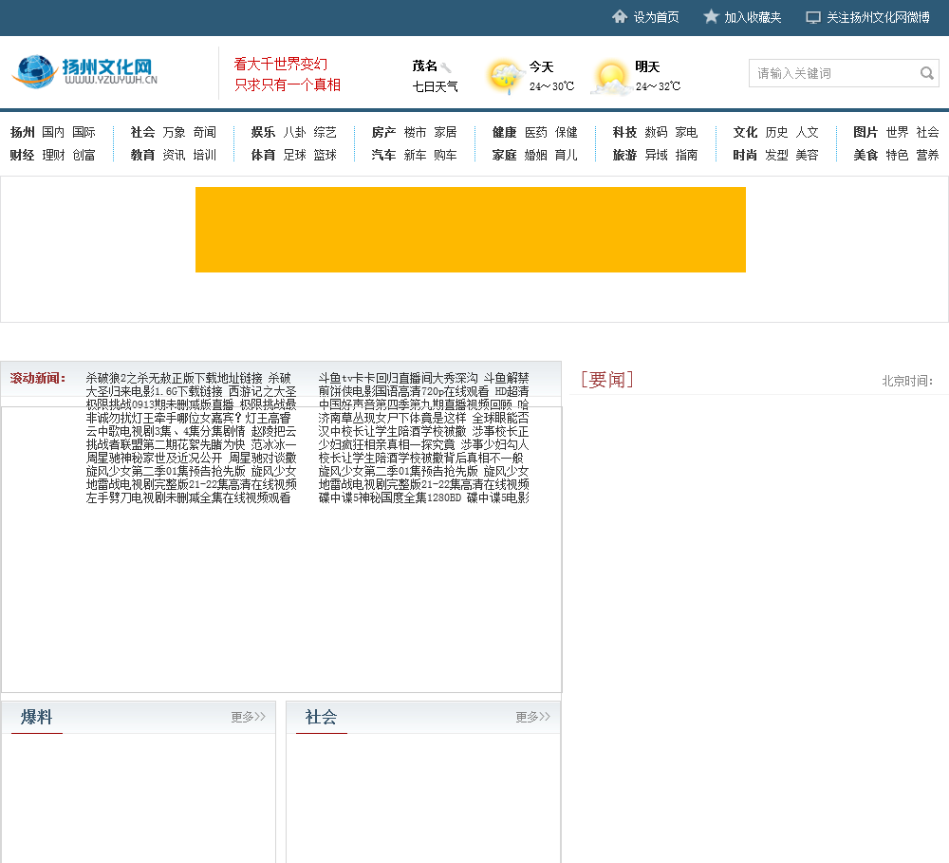
Task: Open the 社会 section heading below news
Action: coord(321,717)
